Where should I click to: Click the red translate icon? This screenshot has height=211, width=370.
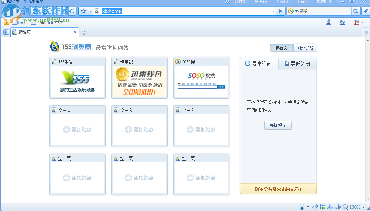[x=356, y=22]
